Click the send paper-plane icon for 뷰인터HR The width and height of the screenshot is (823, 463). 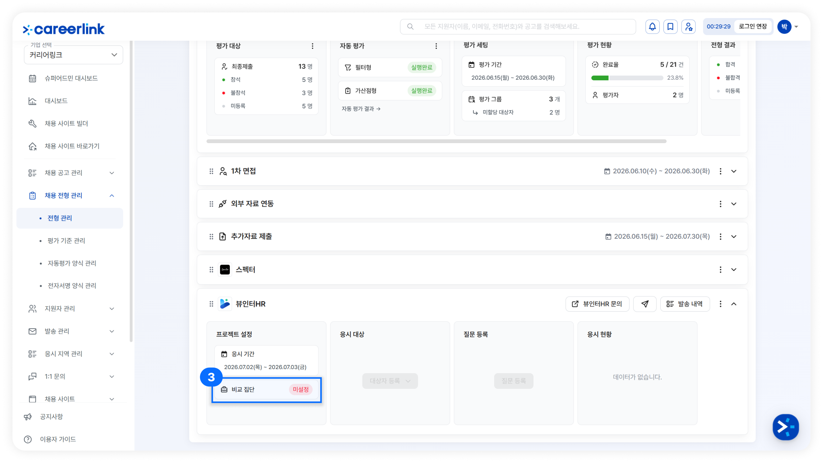(x=645, y=304)
